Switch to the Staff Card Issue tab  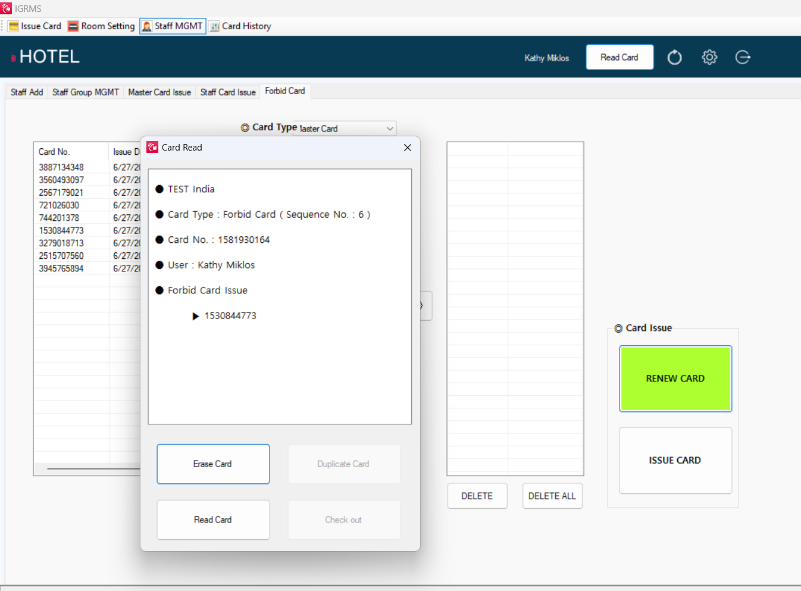point(228,92)
